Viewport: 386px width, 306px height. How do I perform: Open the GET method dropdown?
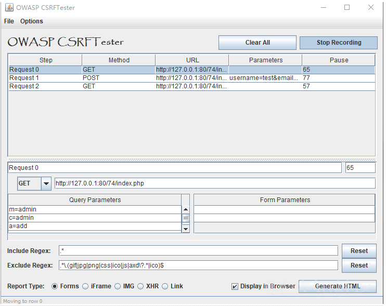(46, 183)
